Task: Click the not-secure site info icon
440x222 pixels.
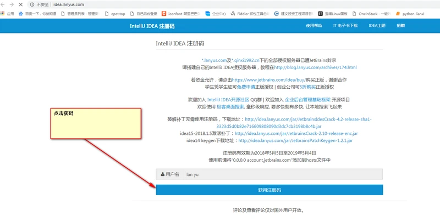Action: pyautogui.click(x=32, y=4)
